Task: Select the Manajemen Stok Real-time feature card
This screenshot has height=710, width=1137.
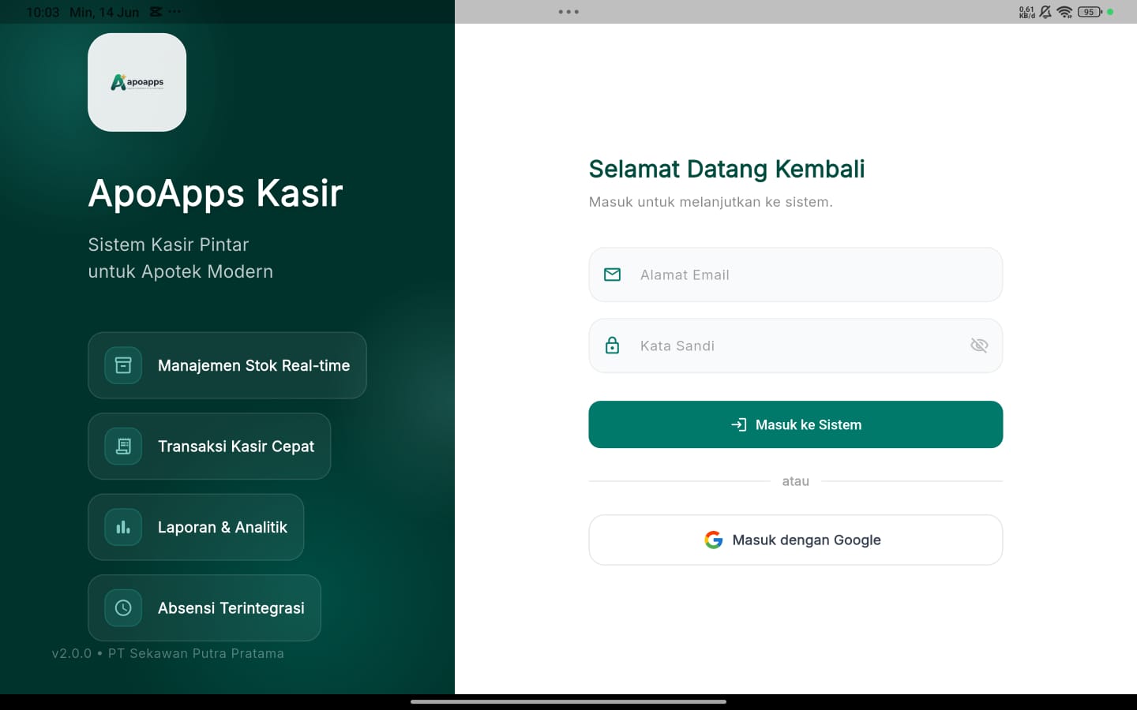Action: (x=227, y=365)
